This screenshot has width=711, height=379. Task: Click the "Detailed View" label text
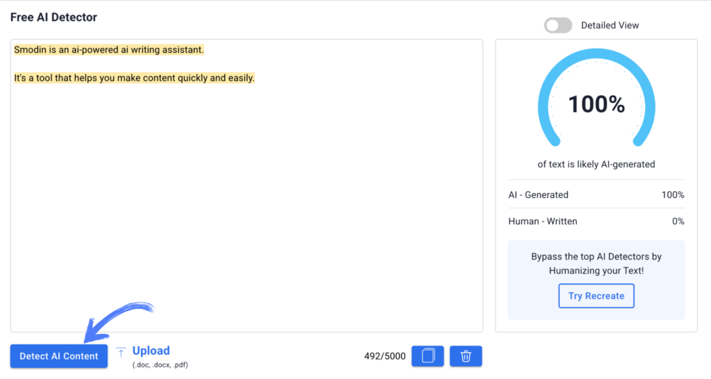pos(610,25)
